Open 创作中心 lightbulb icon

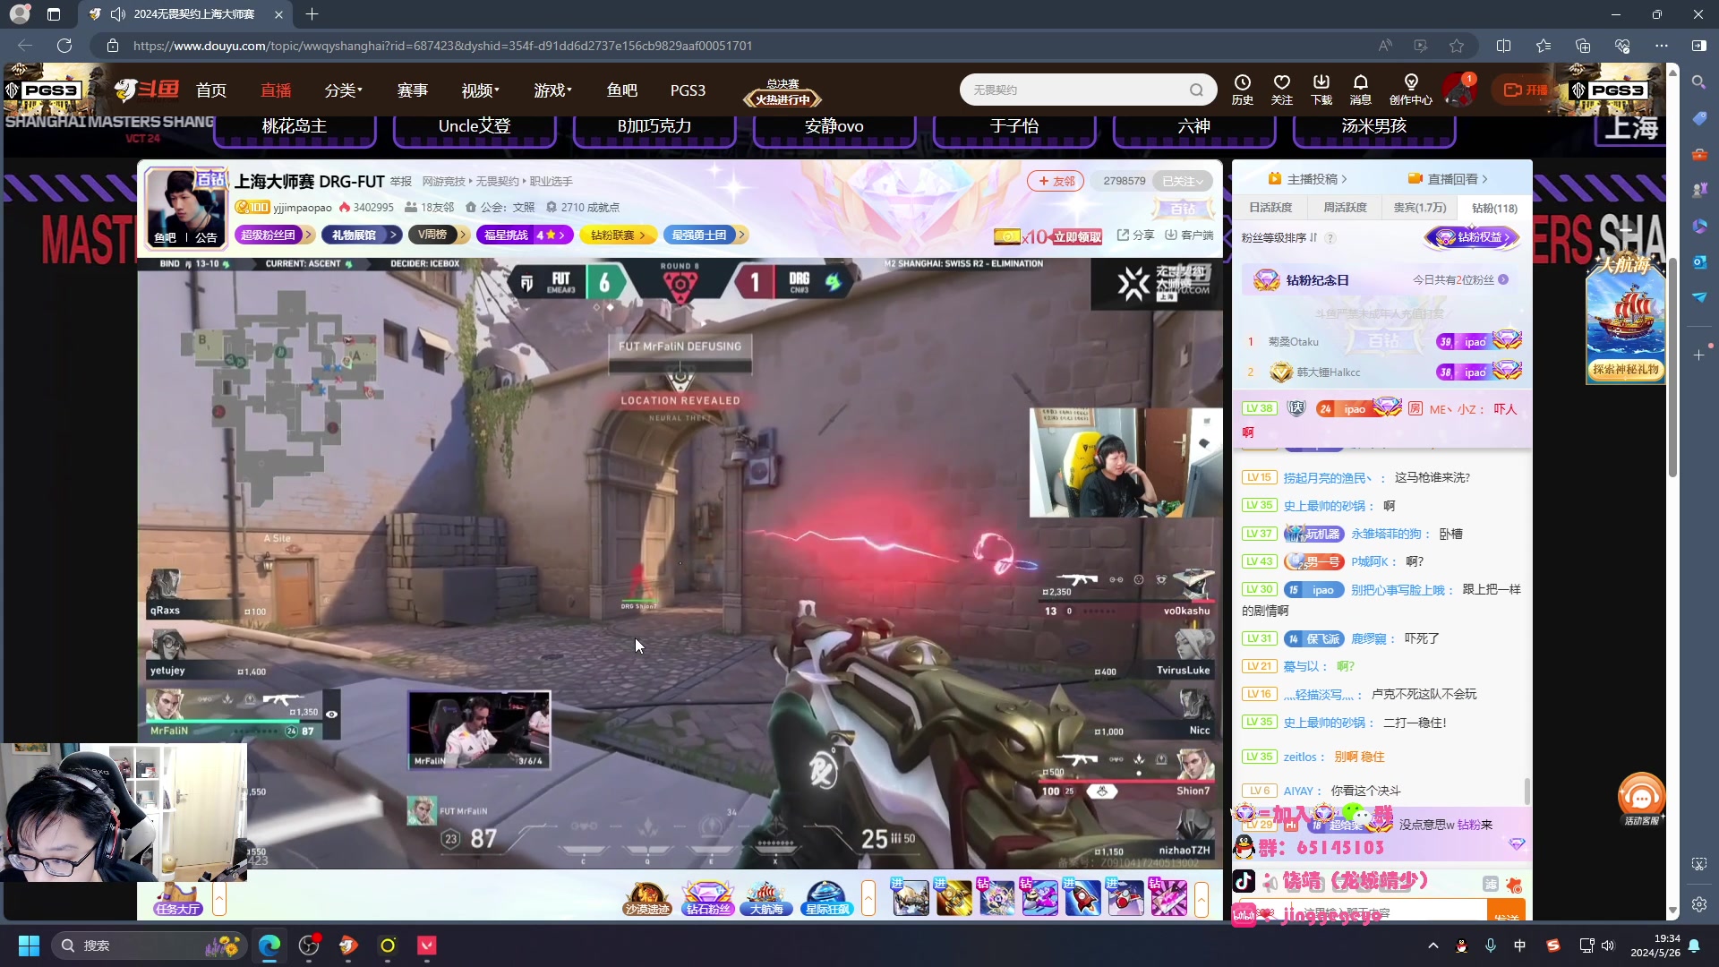click(1410, 90)
